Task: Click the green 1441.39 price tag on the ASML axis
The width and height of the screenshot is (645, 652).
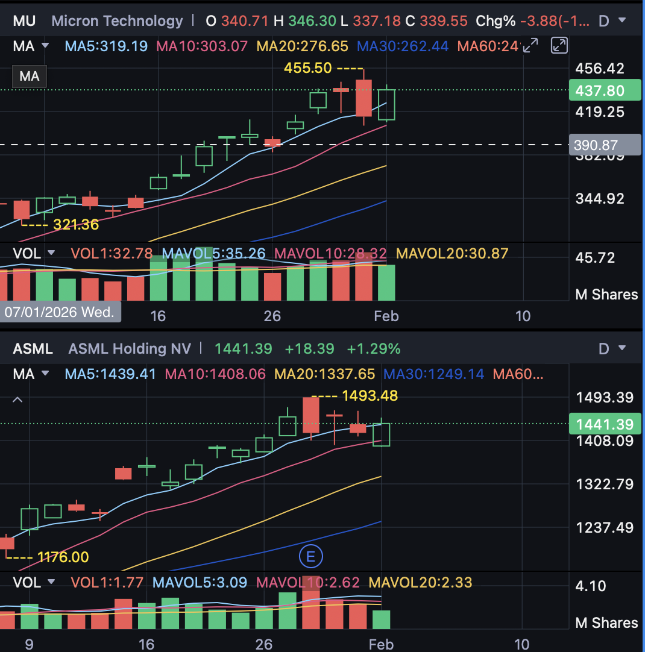Action: [605, 424]
